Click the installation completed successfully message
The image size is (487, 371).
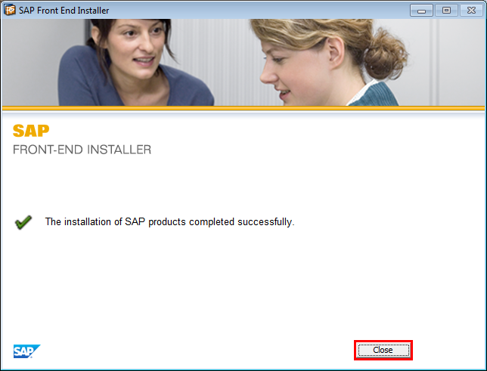(x=169, y=222)
